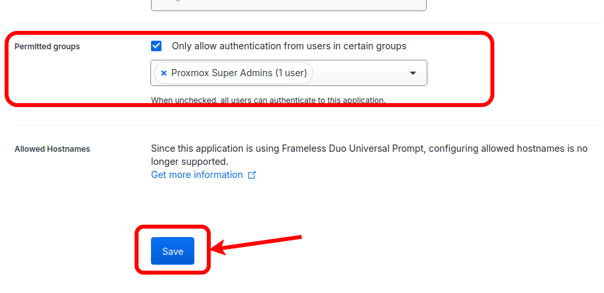Uncheck the Only allow authentication checkbox
The width and height of the screenshot is (604, 293).
(156, 46)
